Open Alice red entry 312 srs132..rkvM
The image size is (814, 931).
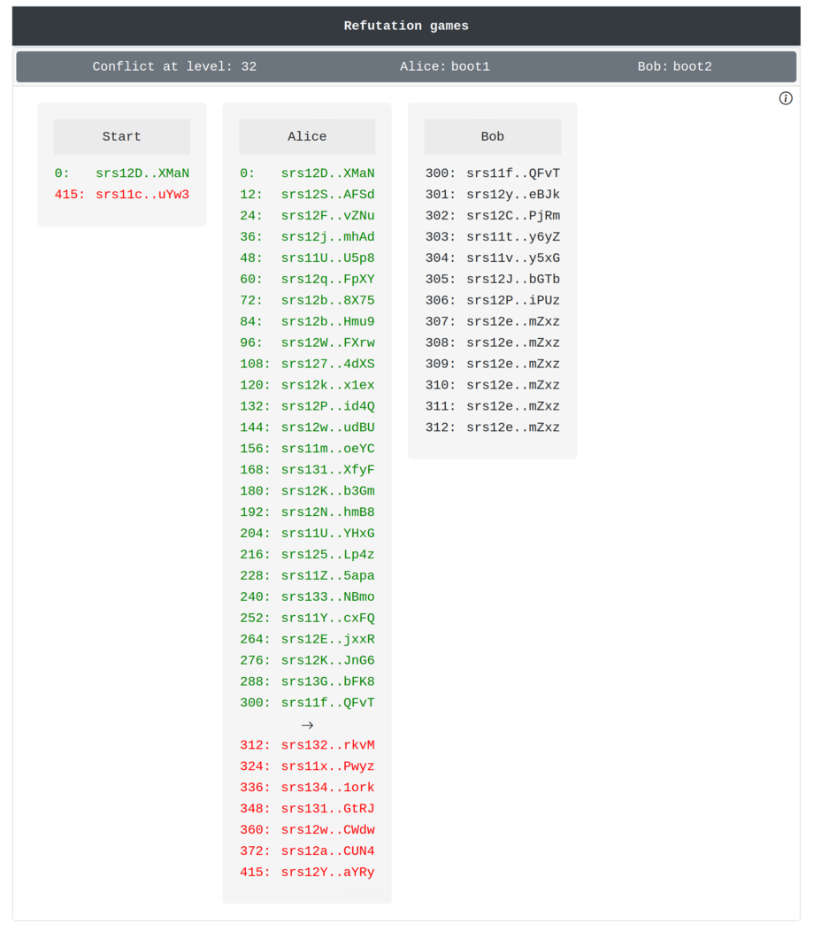(x=327, y=745)
